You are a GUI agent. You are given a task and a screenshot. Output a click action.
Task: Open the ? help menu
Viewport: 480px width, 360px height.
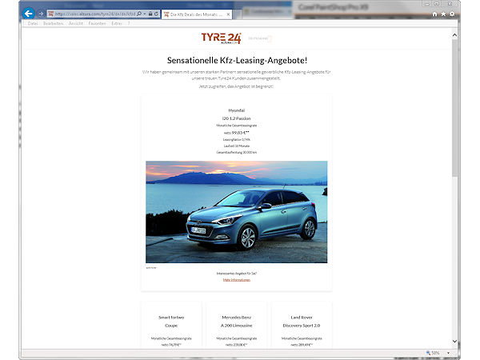(129, 23)
